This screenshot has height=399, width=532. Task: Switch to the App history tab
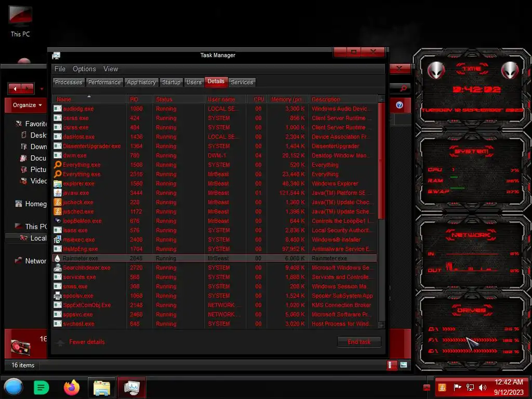point(141,82)
